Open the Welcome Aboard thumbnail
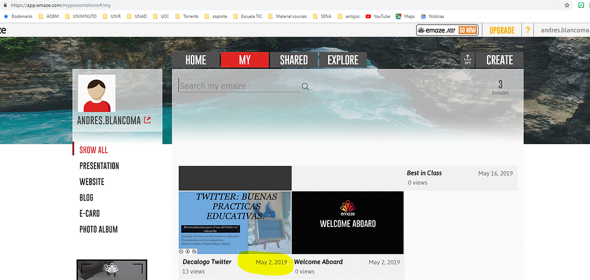590x280 pixels. (x=348, y=222)
